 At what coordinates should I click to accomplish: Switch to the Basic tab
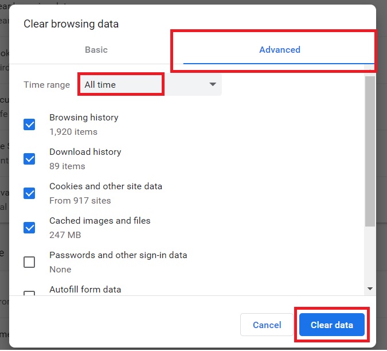point(96,50)
